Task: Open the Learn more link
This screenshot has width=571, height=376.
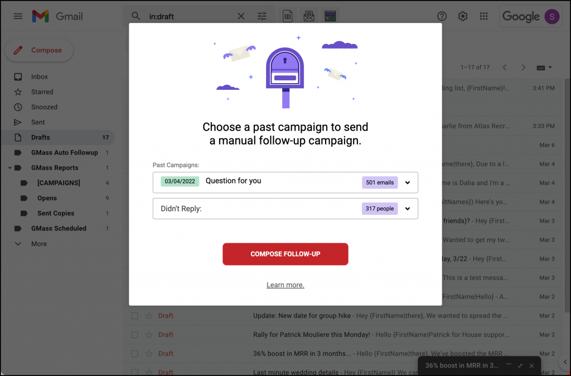Action: pyautogui.click(x=285, y=285)
